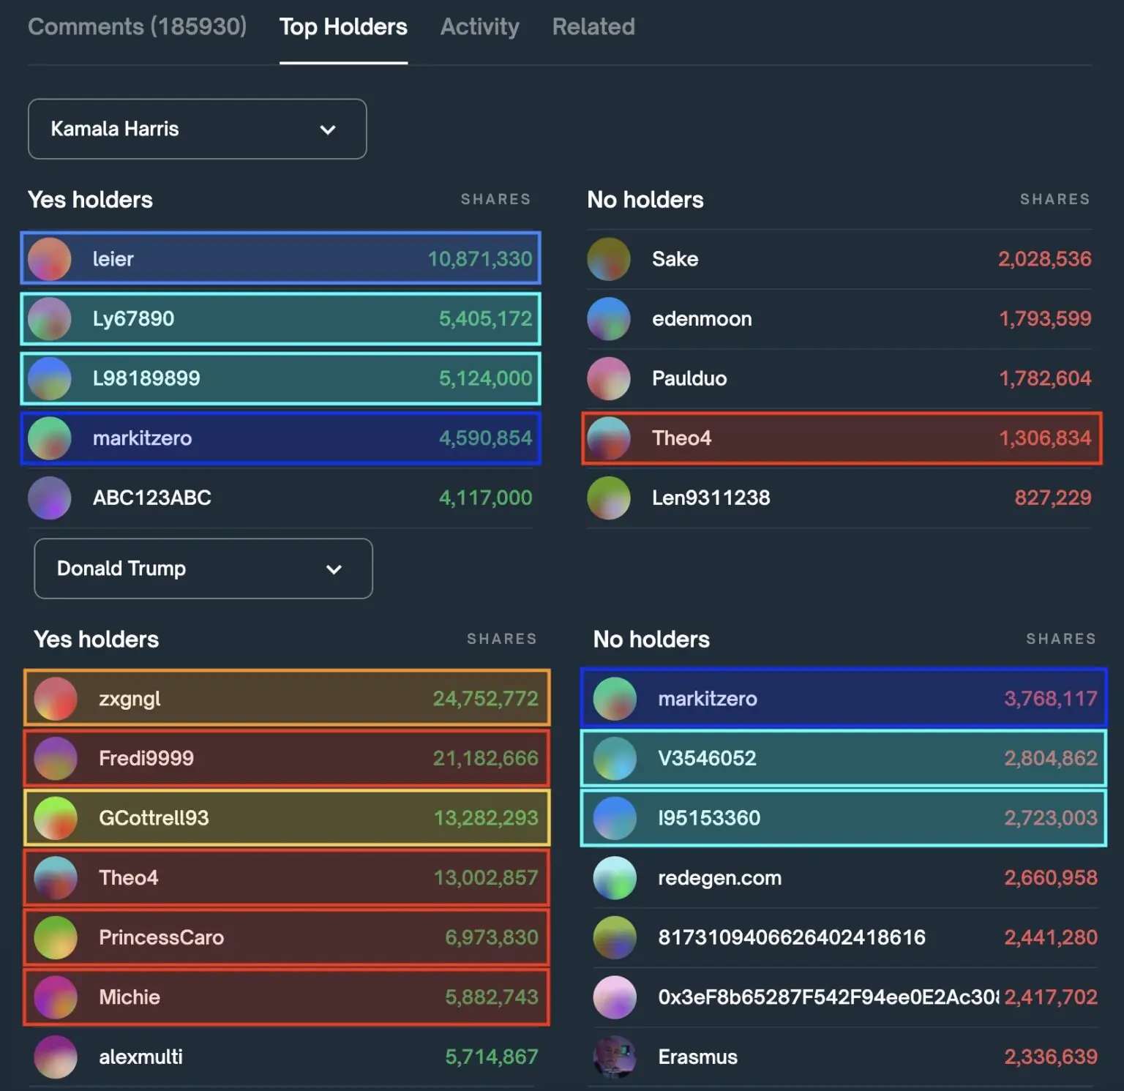Open the redegen.com profile link
This screenshot has height=1091, width=1124.
click(x=719, y=878)
